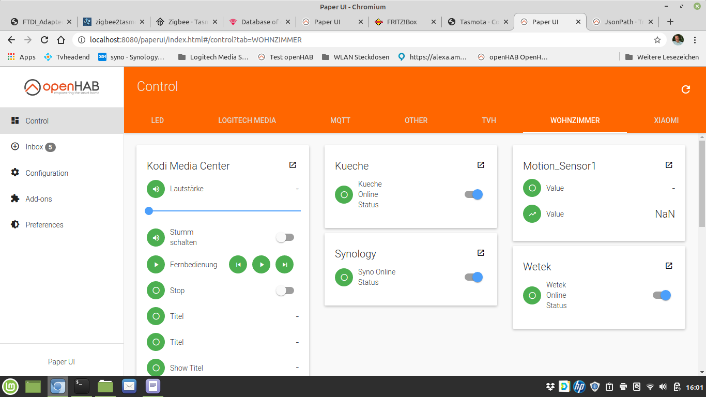The height and width of the screenshot is (397, 706).
Task: Click the volume icon in system tray
Action: pyautogui.click(x=663, y=387)
